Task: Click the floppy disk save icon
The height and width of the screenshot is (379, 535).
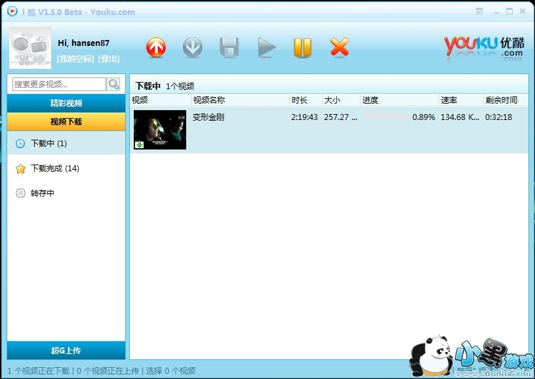Action: [x=229, y=47]
